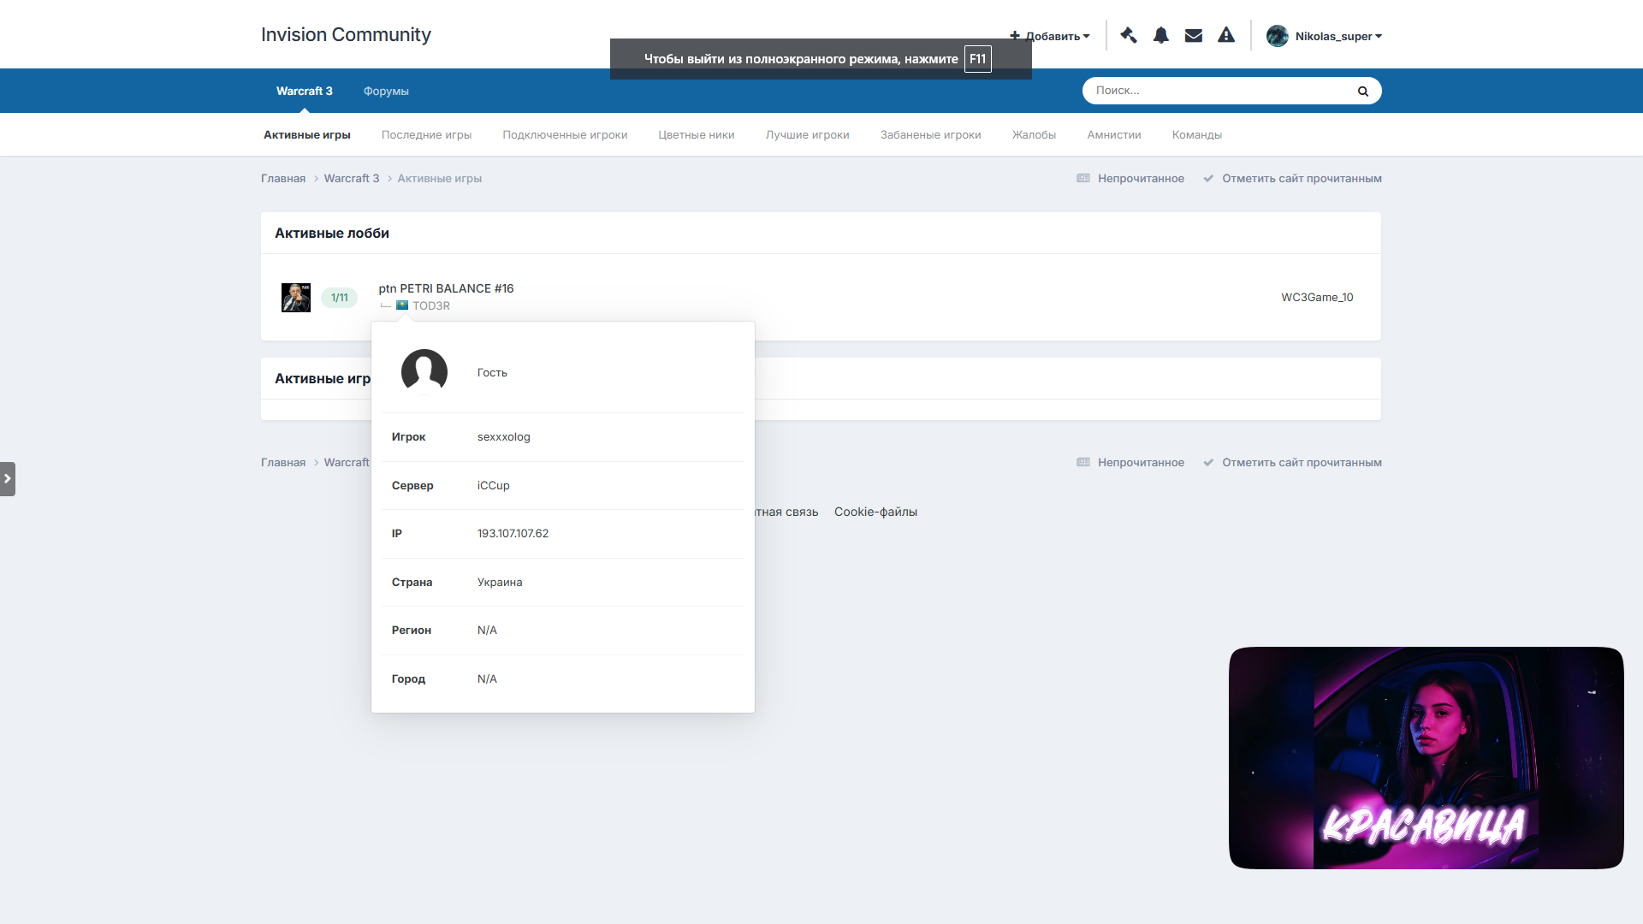Image resolution: width=1643 pixels, height=924 pixels.
Task: Open Амнистии submenu item
Action: tap(1114, 135)
